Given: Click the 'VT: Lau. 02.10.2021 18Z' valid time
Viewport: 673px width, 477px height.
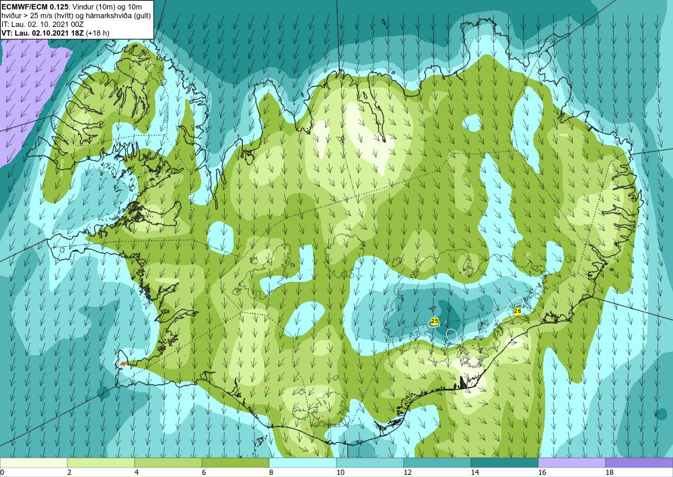Looking at the screenshot, I should point(43,33).
